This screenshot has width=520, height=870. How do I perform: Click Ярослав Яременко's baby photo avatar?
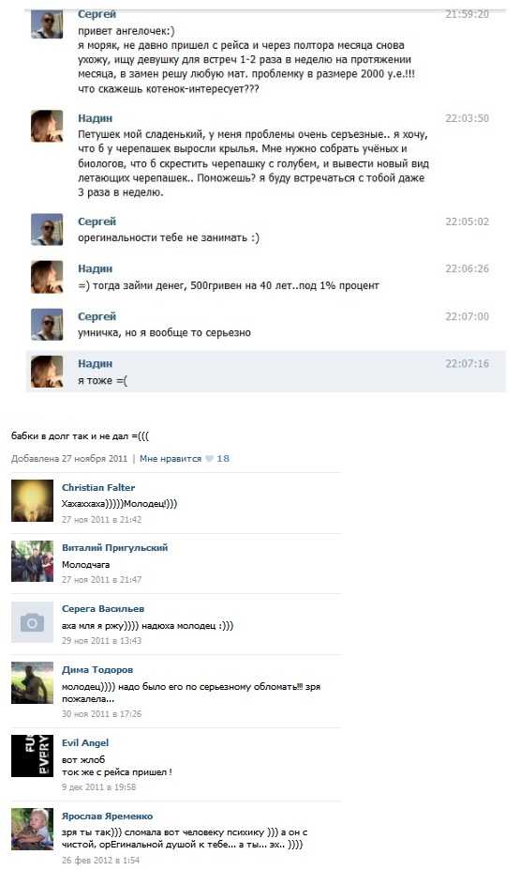coord(32,829)
